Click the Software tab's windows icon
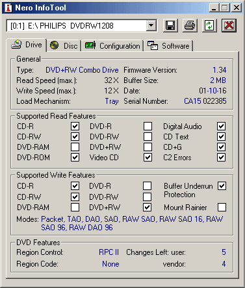 click(x=153, y=45)
